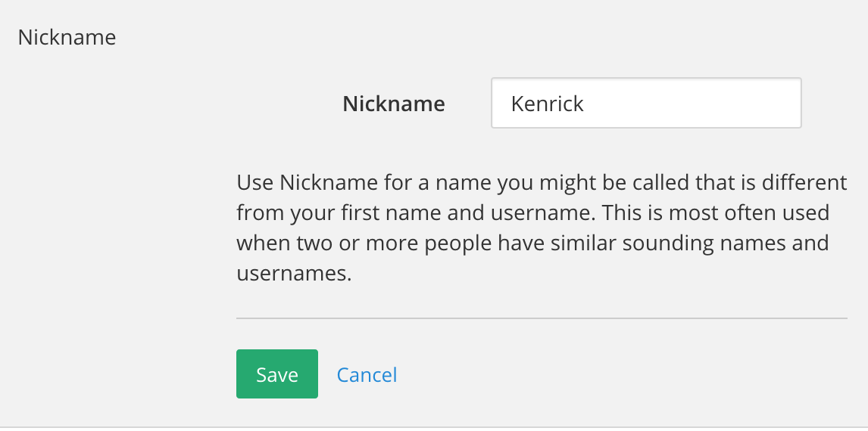868x431 pixels.
Task: Click the help line starting "when two or more"
Action: (532, 243)
